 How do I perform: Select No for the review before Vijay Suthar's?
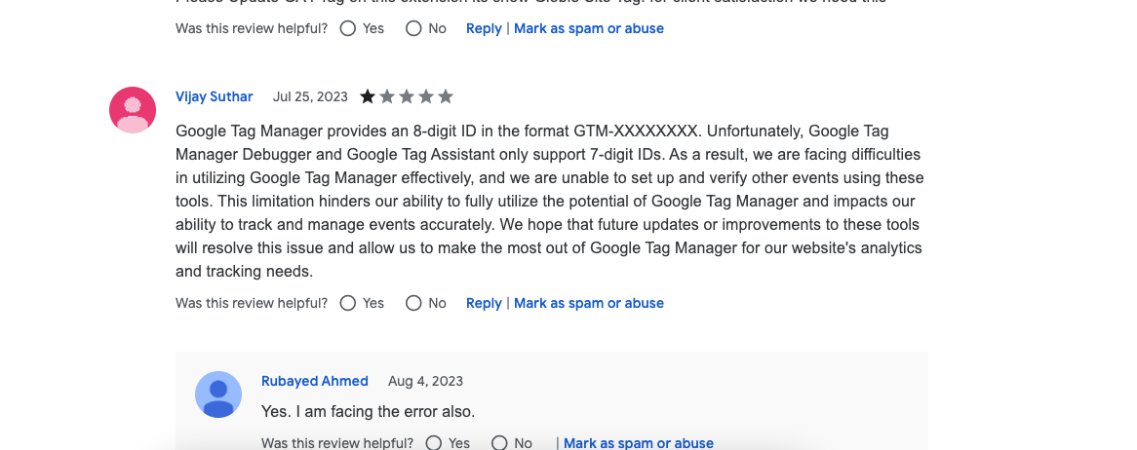(x=413, y=28)
